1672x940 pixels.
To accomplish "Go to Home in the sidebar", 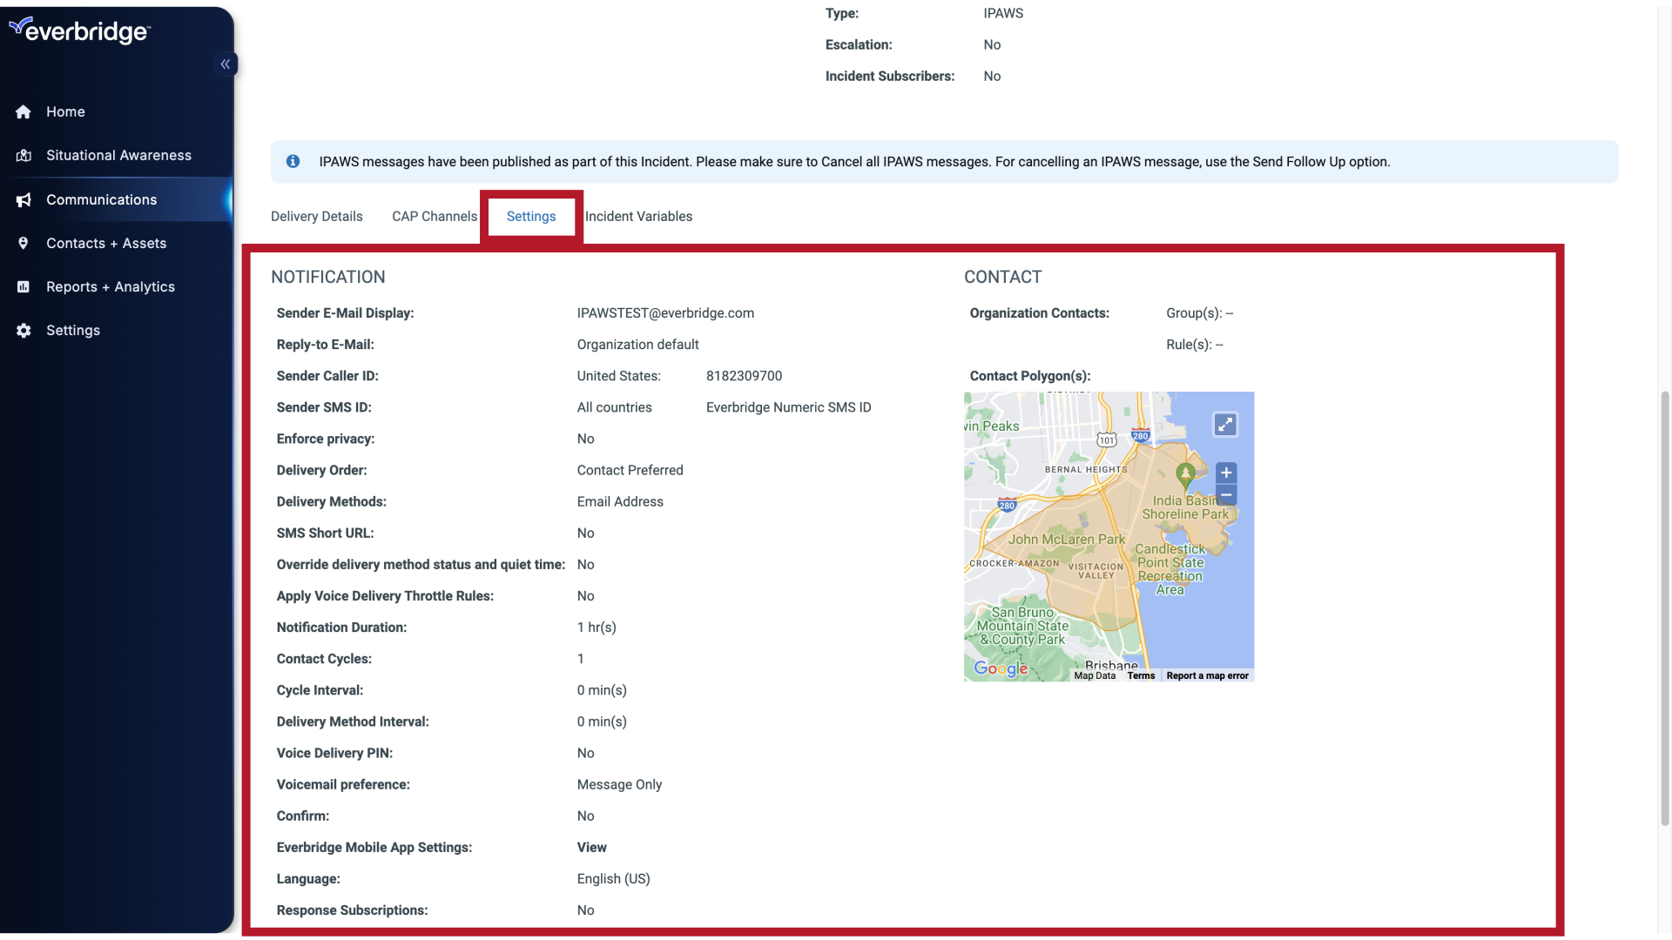I will point(65,112).
